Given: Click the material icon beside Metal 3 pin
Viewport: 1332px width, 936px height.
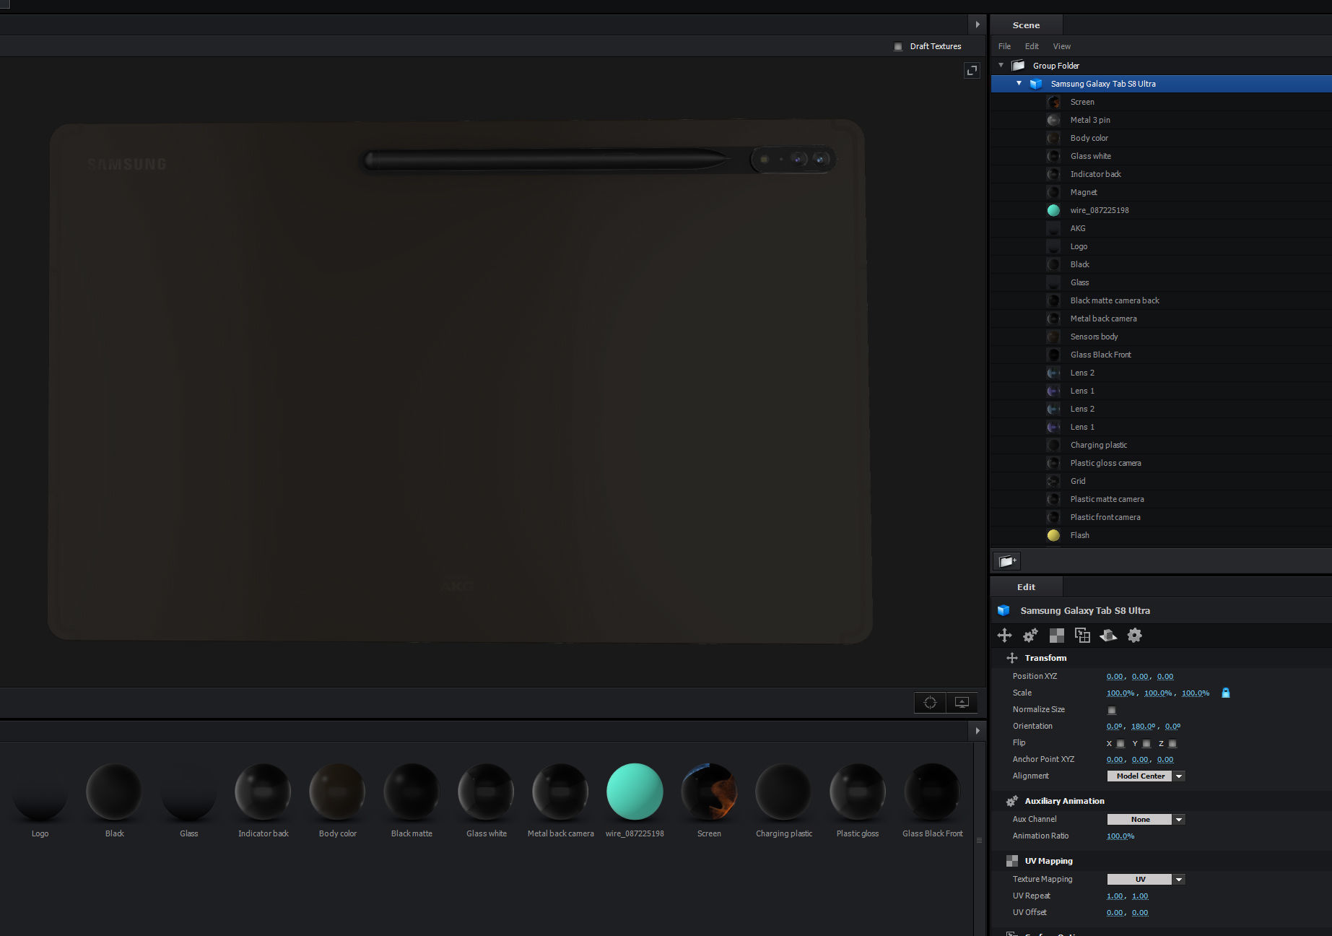Looking at the screenshot, I should click(x=1053, y=120).
